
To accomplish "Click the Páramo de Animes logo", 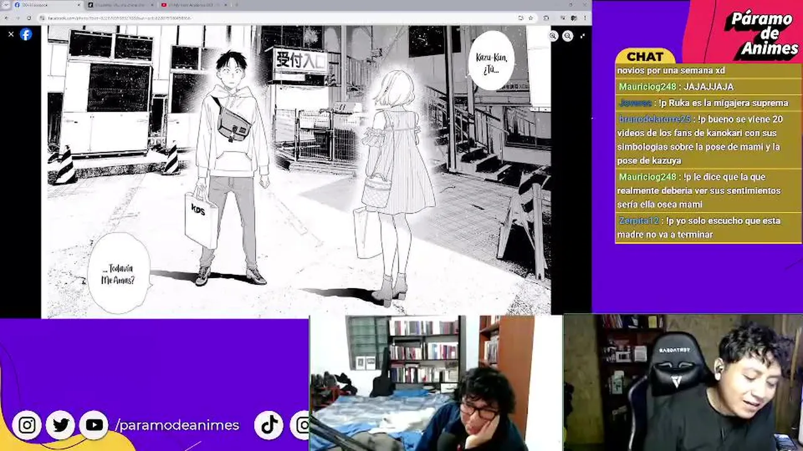I will pos(762,34).
